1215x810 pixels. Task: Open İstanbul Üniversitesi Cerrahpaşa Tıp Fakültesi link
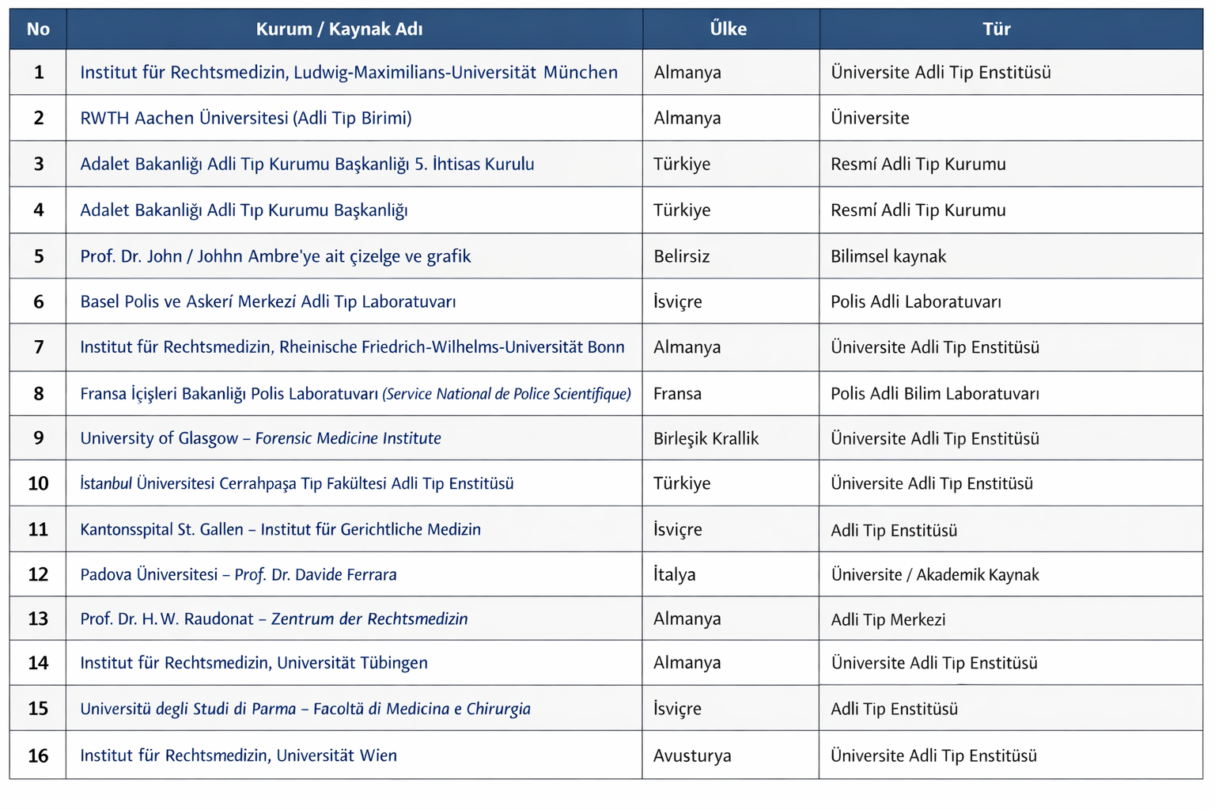click(297, 483)
